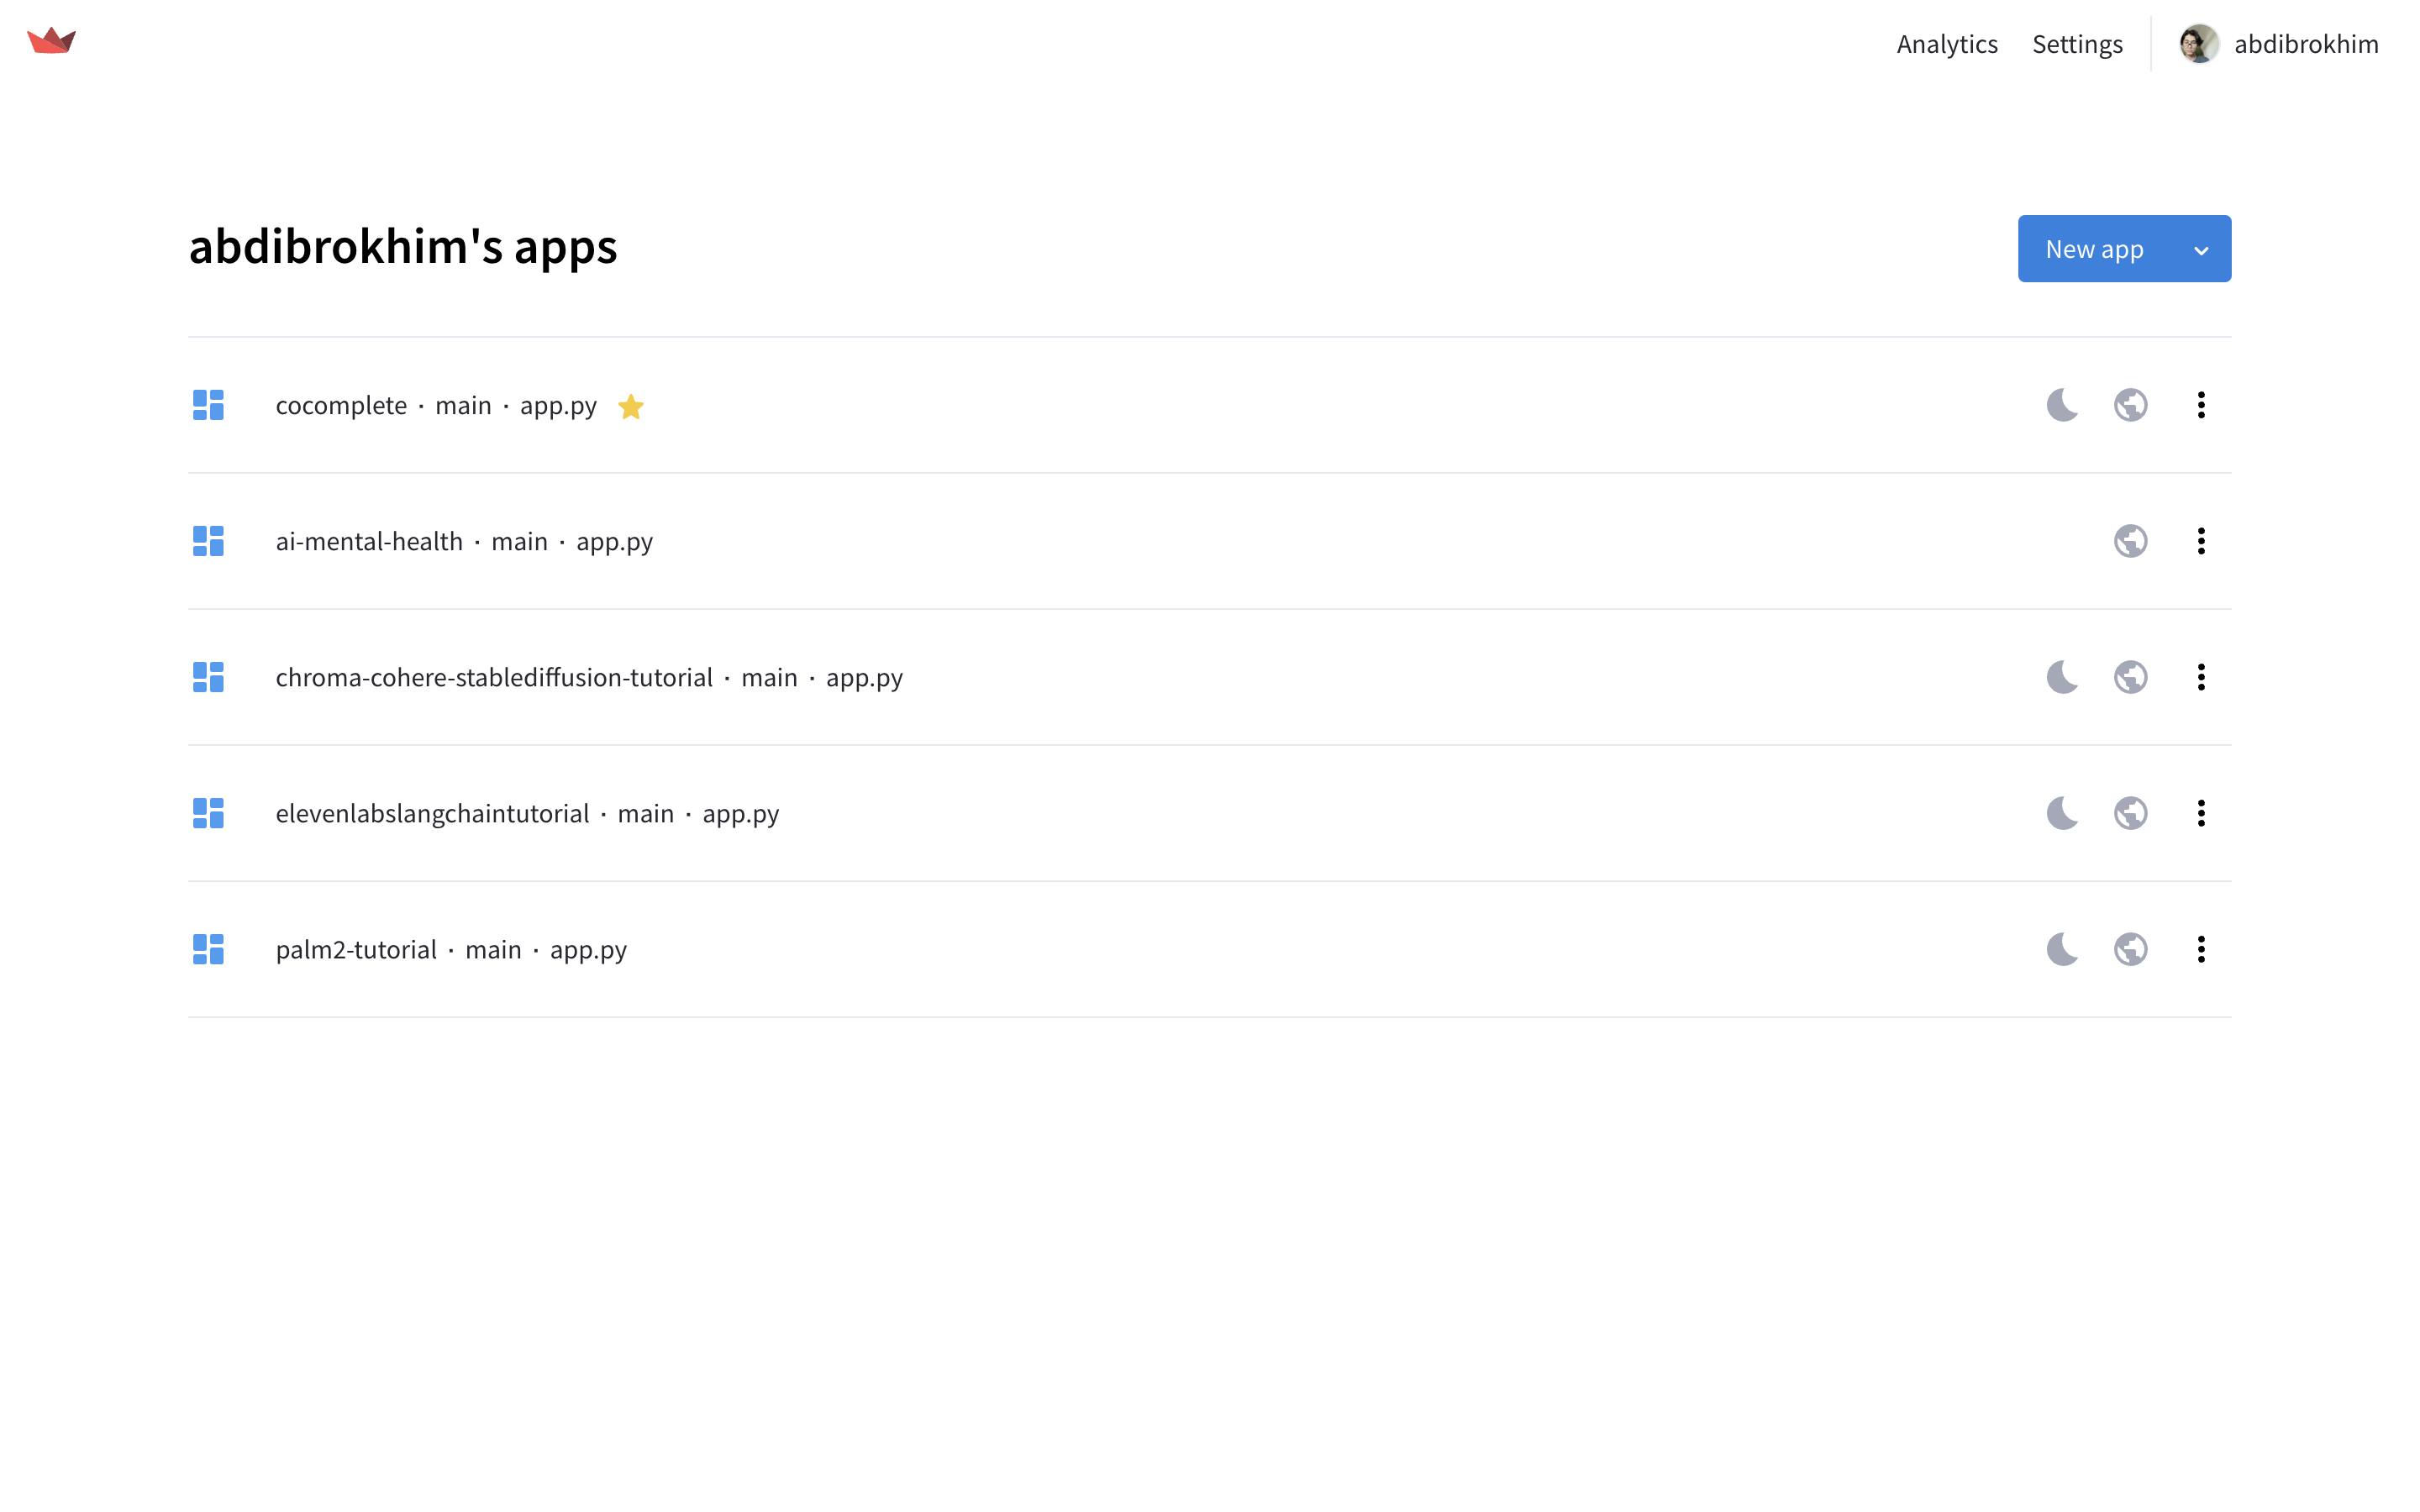Viewport: 2420px width, 1512px height.
Task: Click the grid icon next to ai-mental-health
Action: (x=208, y=541)
